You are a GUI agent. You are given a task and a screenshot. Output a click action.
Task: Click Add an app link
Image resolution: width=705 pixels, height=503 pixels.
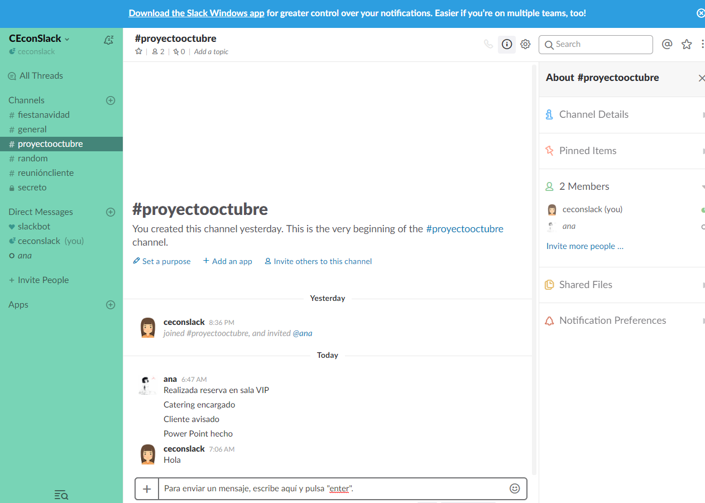tap(228, 261)
